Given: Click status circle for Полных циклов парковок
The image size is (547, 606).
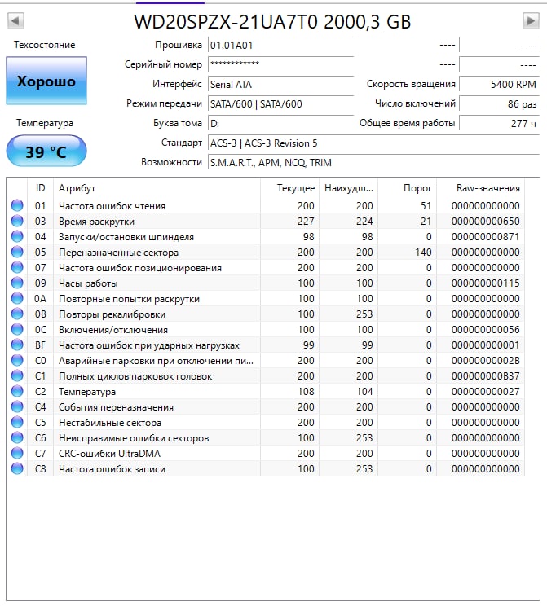Looking at the screenshot, I should point(17,375).
